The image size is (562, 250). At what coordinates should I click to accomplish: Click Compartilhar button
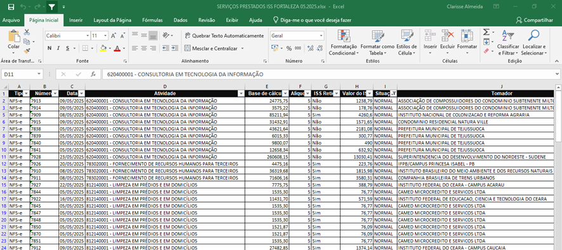(x=534, y=20)
